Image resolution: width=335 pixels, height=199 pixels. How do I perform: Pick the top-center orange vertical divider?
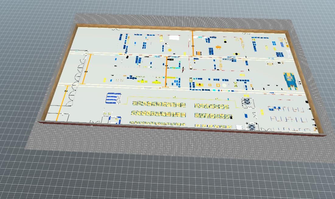pos(193,43)
